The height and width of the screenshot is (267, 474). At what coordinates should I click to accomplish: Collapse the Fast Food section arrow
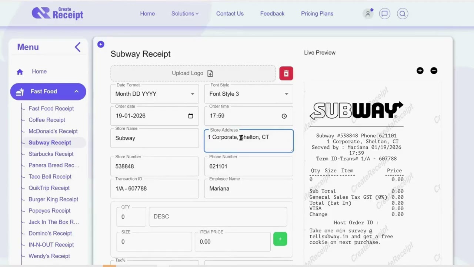tap(76, 92)
